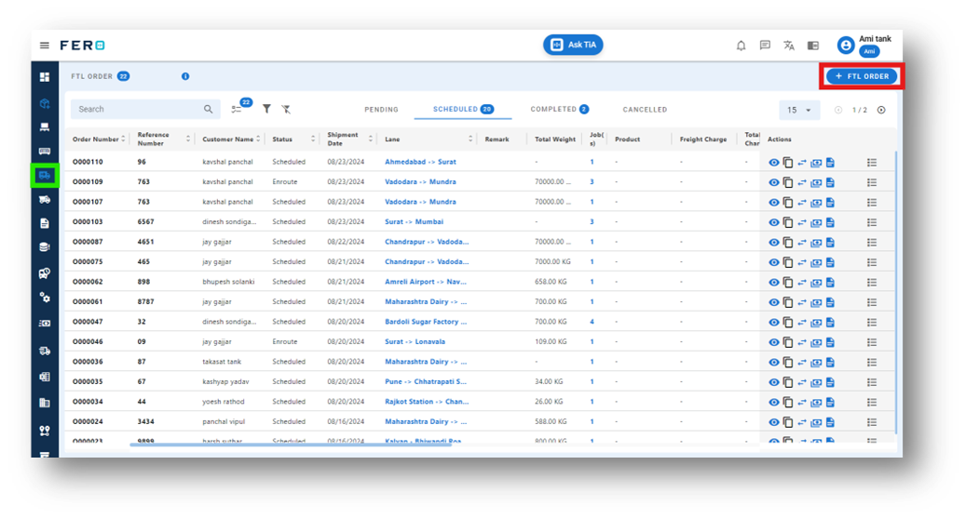The width and height of the screenshot is (966, 518).
Task: View order O000075 with eye icon
Action: tap(774, 262)
